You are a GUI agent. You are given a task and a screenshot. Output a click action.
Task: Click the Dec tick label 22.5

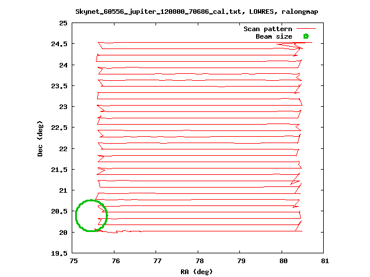click(59, 128)
